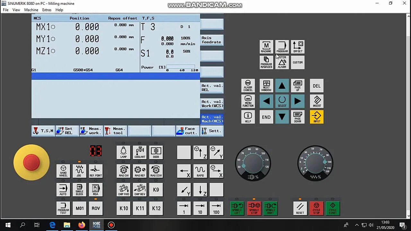Screen dimensions: 411x231
Task: Open the Help key
Action: [x=248, y=117]
